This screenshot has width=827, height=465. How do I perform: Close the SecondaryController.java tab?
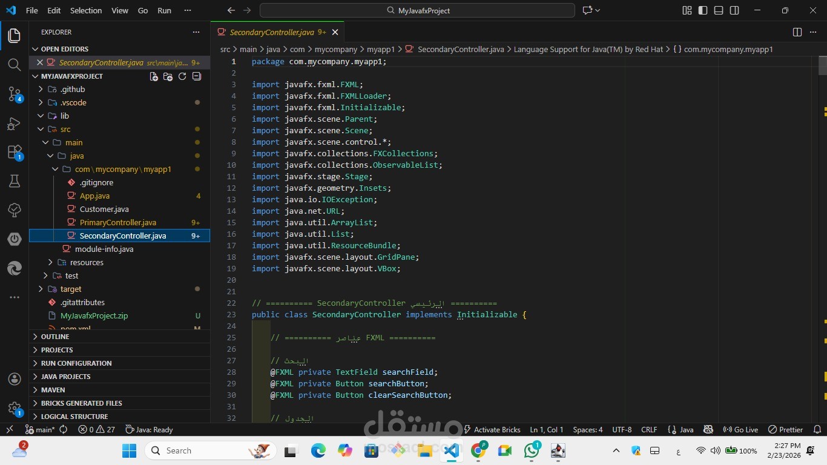point(335,32)
